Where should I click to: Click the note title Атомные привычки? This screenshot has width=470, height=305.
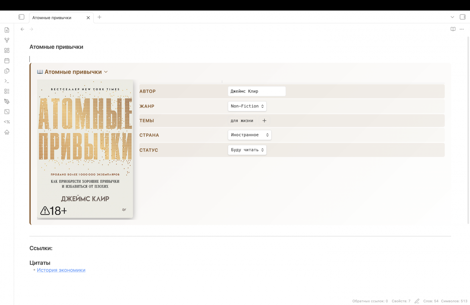tap(56, 47)
